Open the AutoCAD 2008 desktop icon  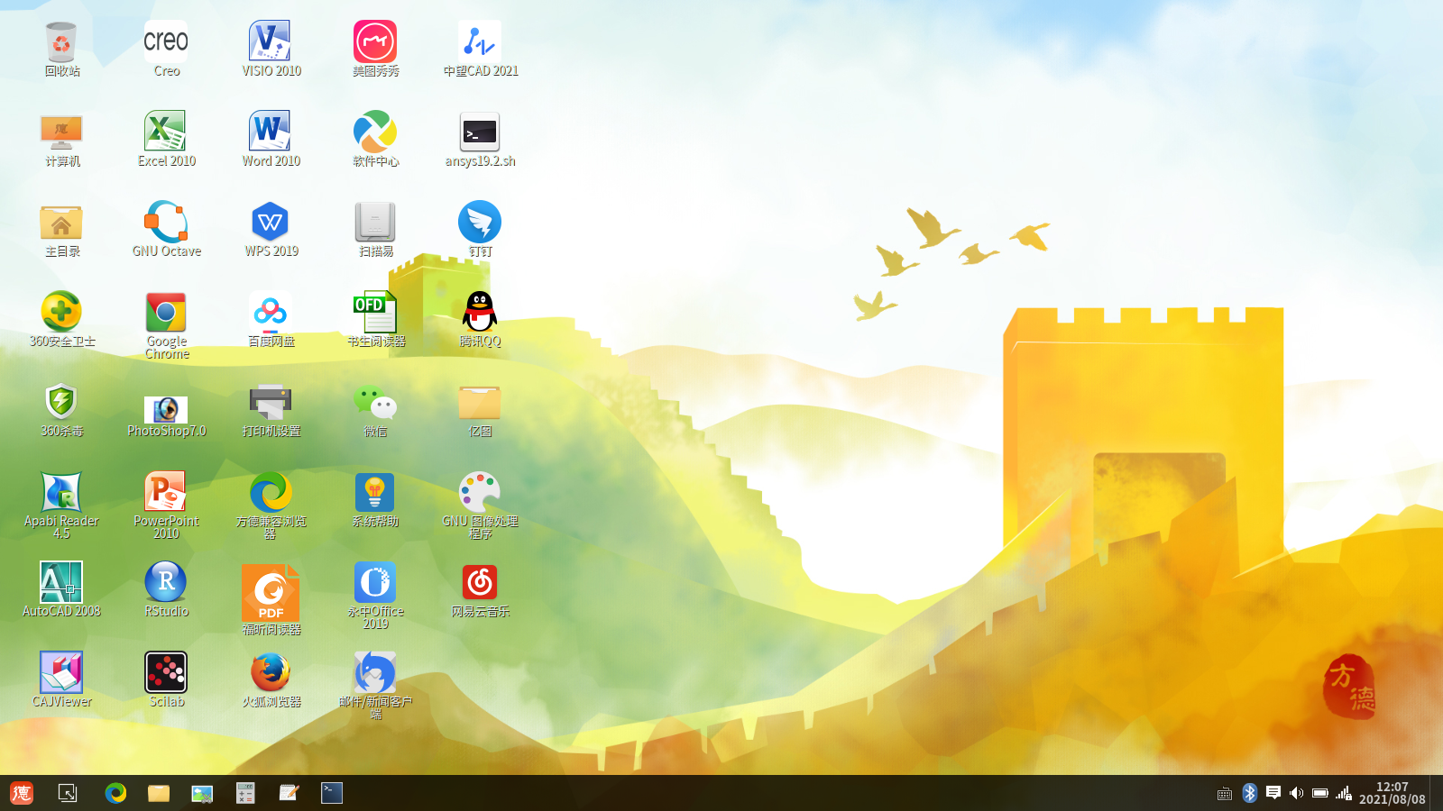[61, 582]
